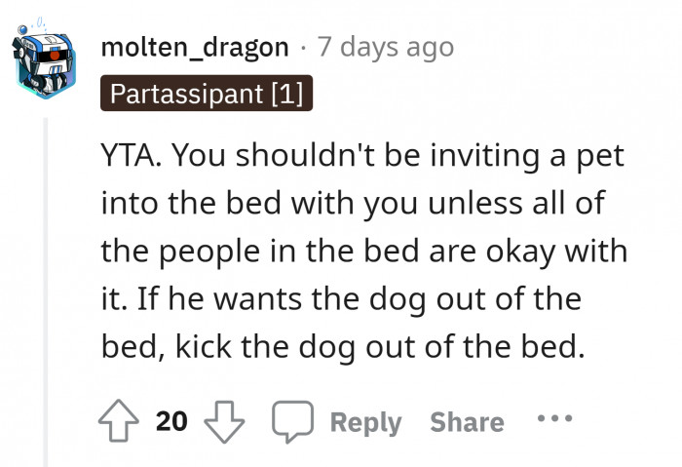The width and height of the screenshot is (682, 467).
Task: Open the three-dot more options menu
Action: (x=554, y=421)
